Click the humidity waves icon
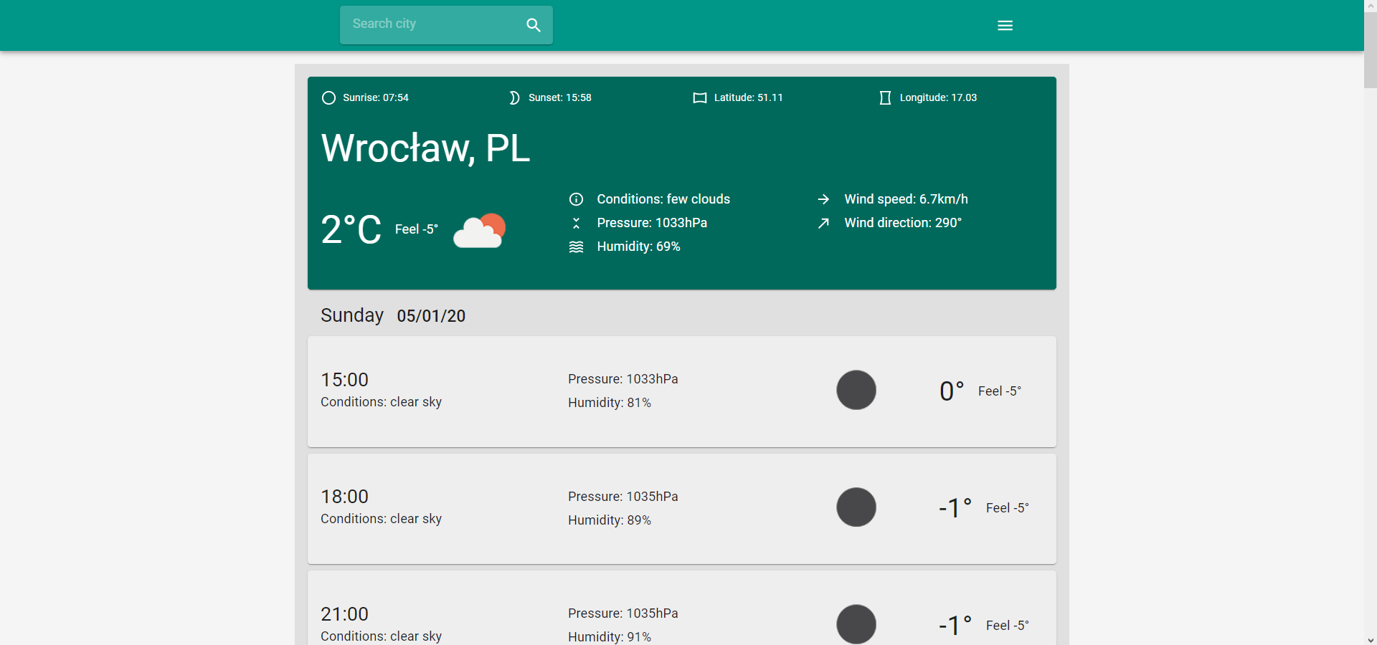The width and height of the screenshot is (1377, 645). (x=576, y=247)
